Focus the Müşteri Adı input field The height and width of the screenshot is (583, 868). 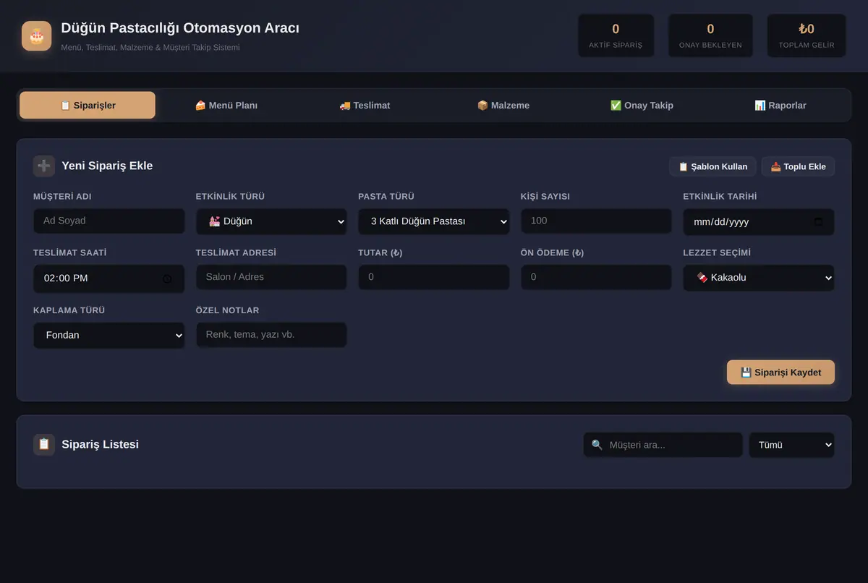109,221
